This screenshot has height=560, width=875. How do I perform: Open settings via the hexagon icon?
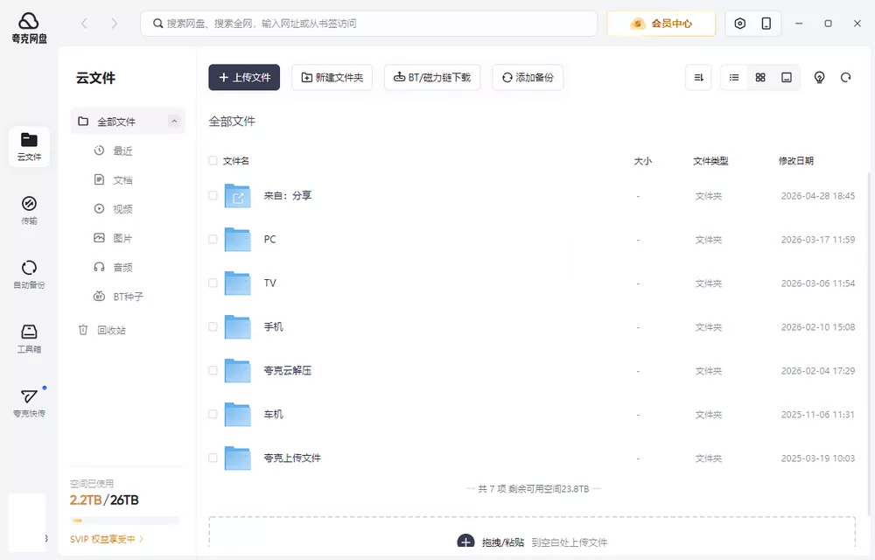(x=740, y=24)
